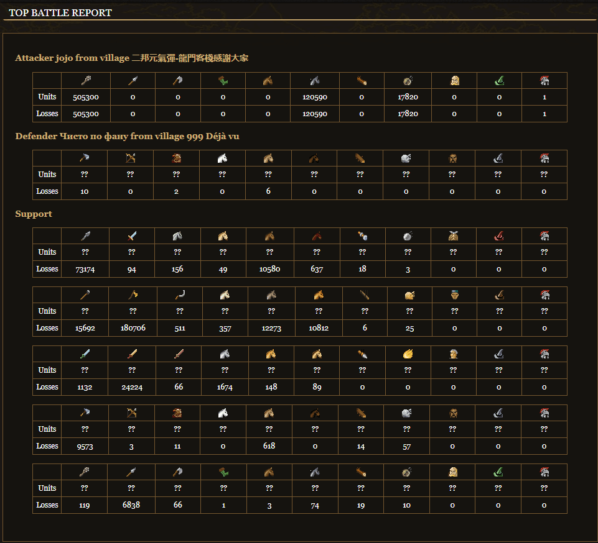
Task: Click Spotter face icon above 2 losses in Defender table
Action: 176,158
